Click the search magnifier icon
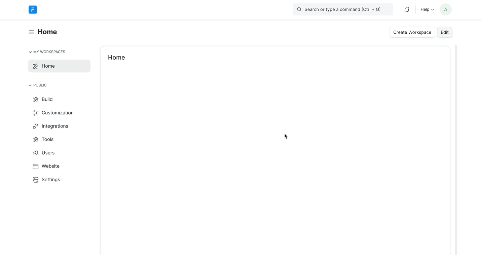The height and width of the screenshot is (255, 481). point(299,9)
